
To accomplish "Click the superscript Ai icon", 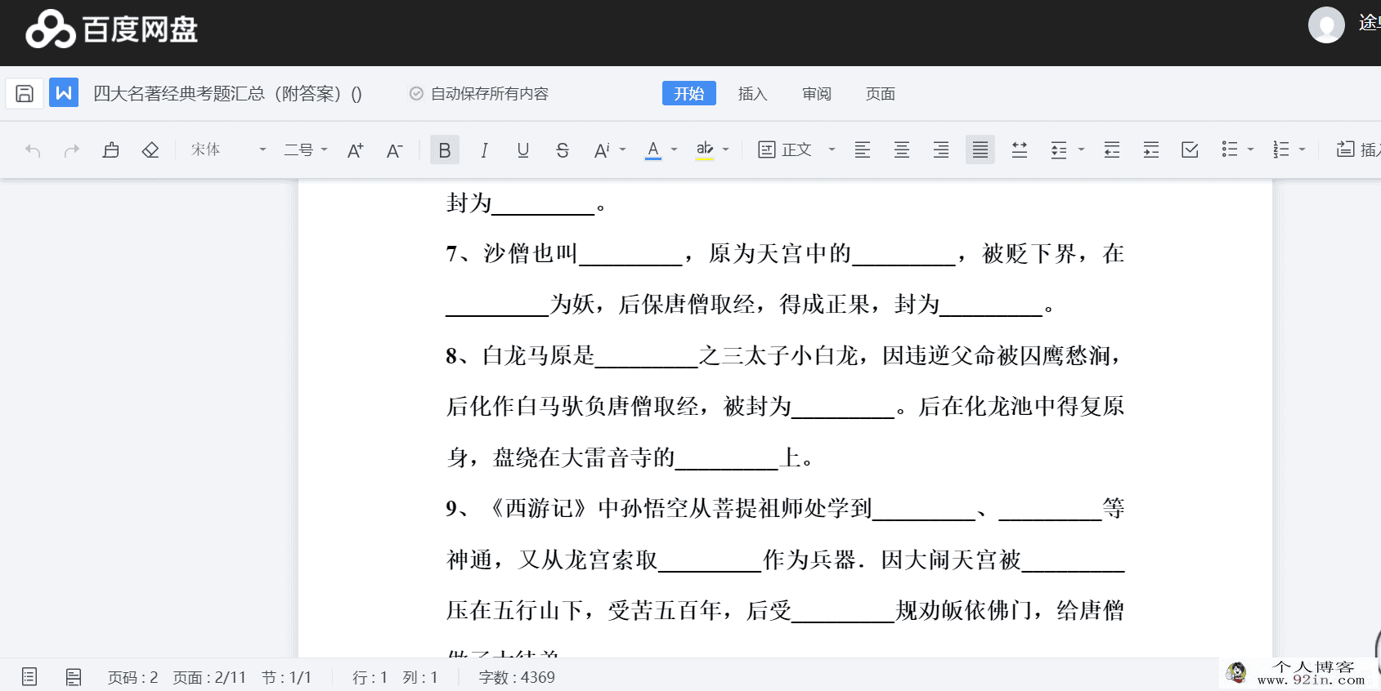I will pos(602,150).
